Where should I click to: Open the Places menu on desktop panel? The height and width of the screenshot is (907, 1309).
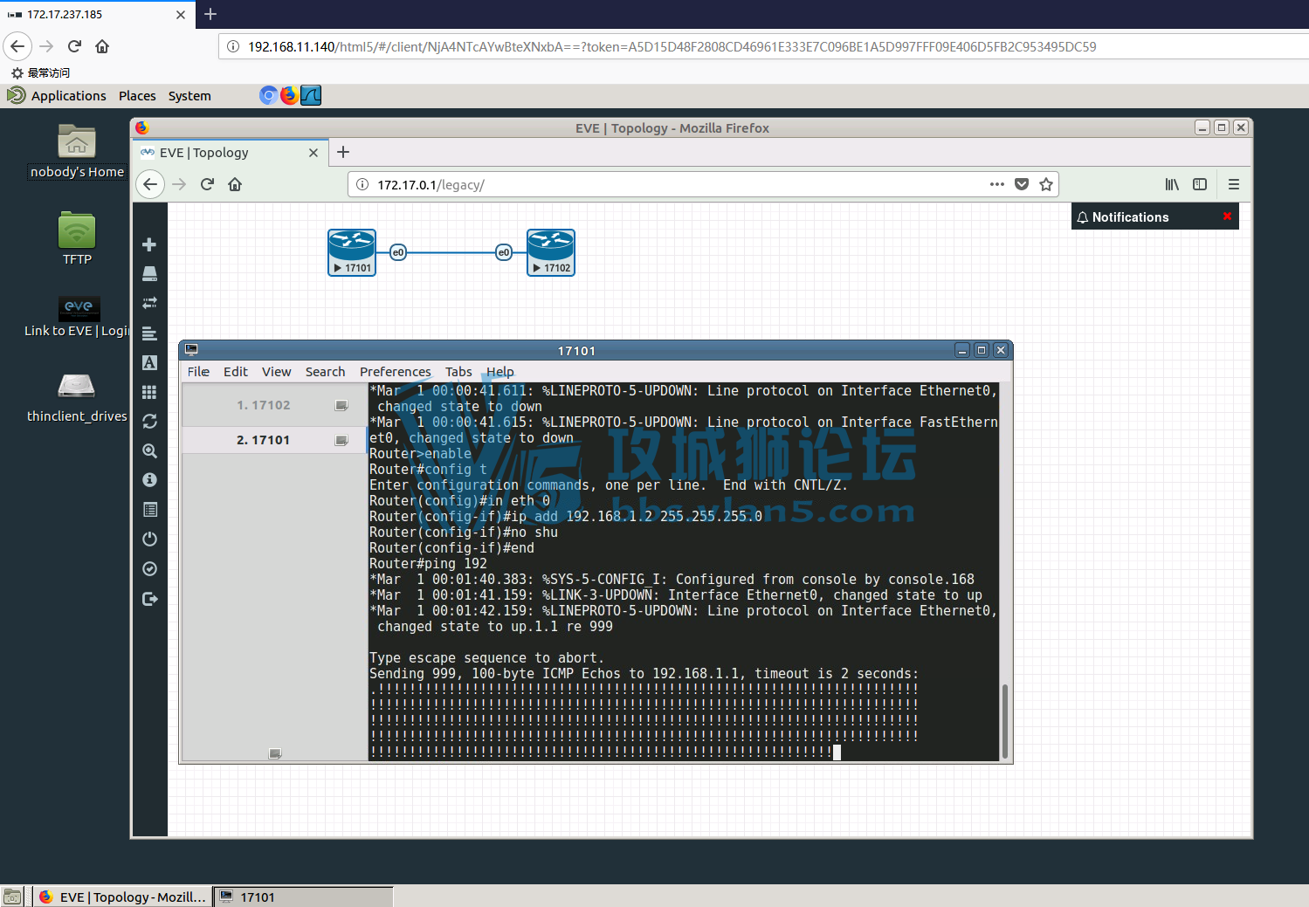pos(137,96)
